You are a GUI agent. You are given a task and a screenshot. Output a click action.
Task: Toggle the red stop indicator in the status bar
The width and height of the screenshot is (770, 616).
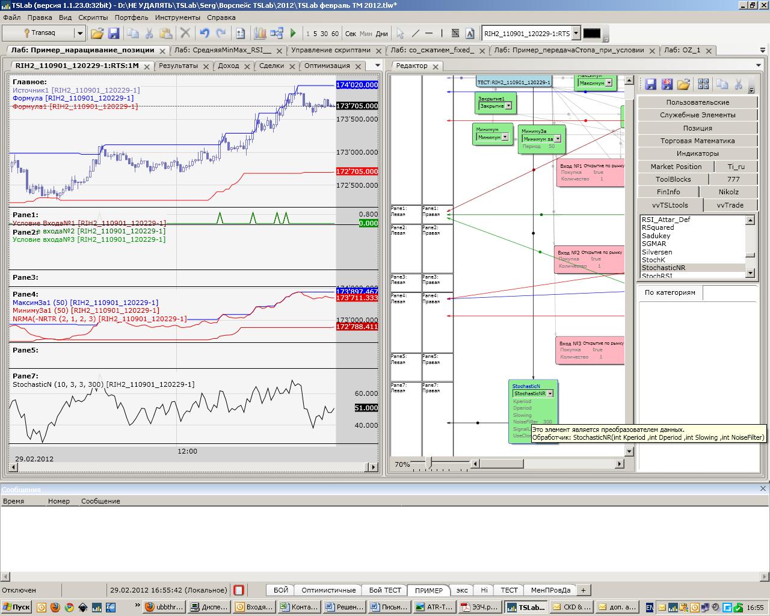239,590
